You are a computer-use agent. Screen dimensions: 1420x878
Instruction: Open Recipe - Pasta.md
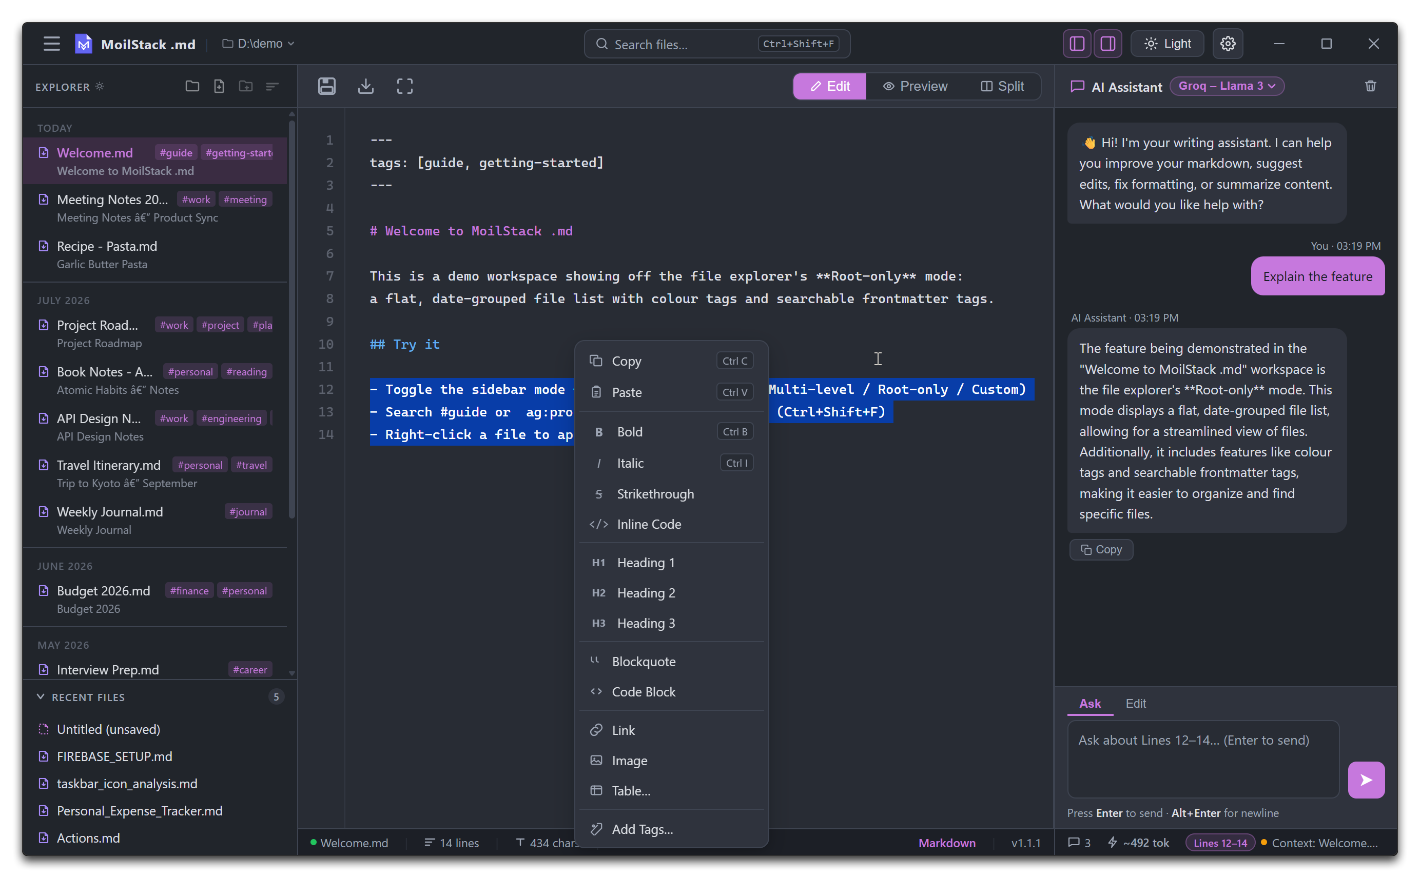tap(154, 254)
